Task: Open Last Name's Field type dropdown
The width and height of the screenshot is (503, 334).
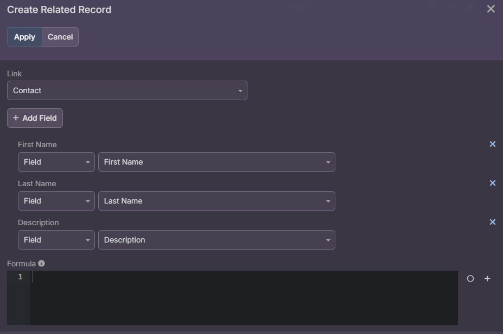Action: tap(56, 201)
